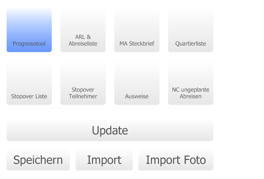Click the ARL & Abreiseliste tile

(x=83, y=30)
